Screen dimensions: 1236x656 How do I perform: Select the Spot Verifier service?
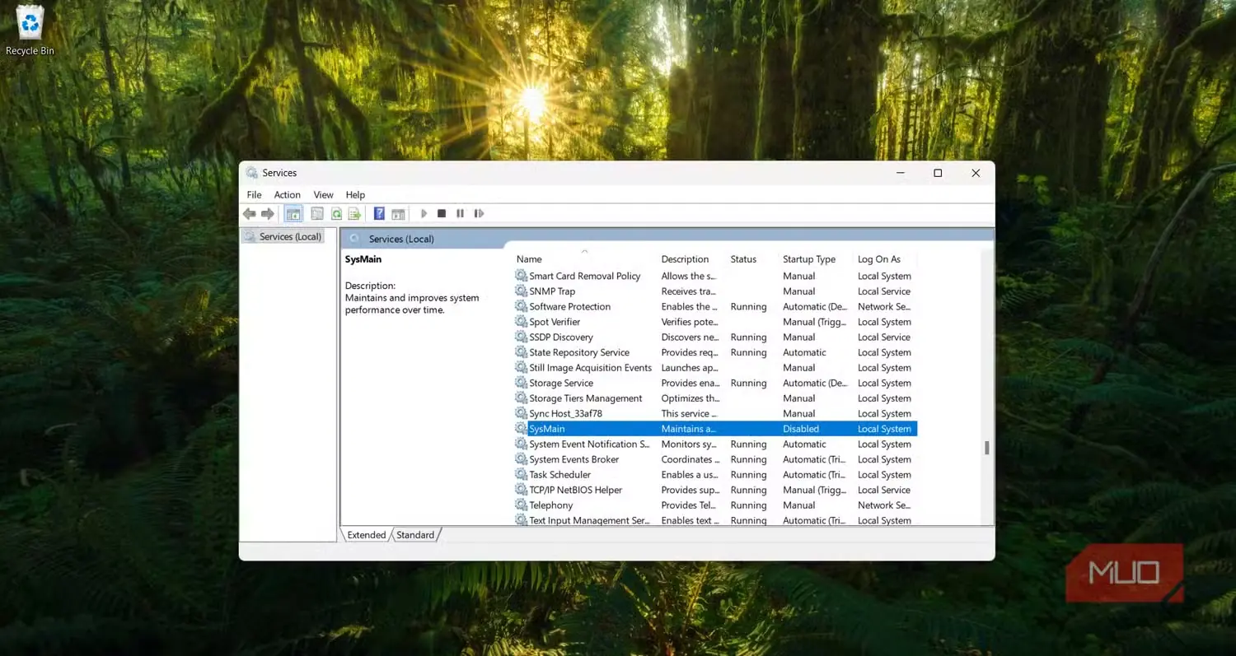pos(715,322)
